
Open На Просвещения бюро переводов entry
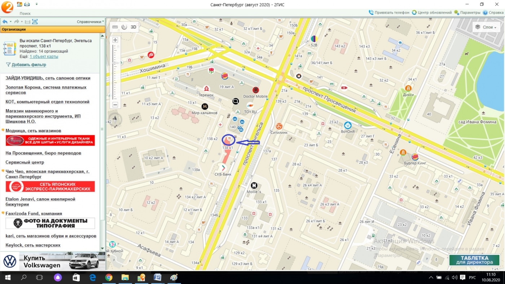[43, 153]
